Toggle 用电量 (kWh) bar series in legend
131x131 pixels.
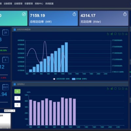tap(79, 79)
